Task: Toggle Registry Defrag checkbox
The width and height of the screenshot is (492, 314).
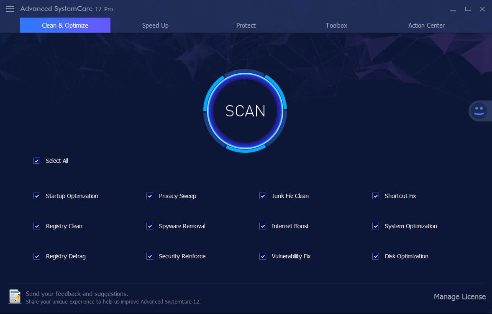Action: point(37,256)
